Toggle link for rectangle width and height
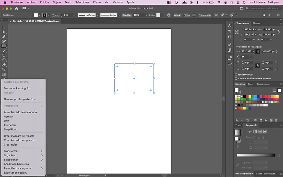 257,52
